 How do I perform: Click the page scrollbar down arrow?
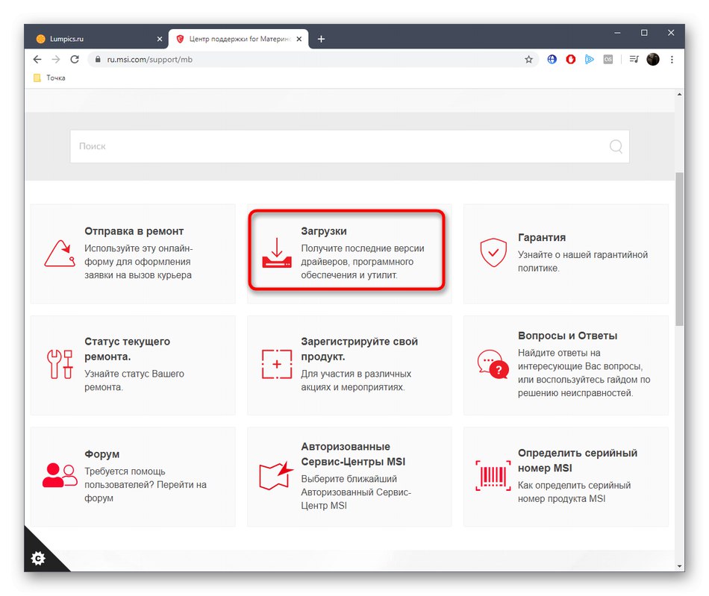(x=679, y=566)
